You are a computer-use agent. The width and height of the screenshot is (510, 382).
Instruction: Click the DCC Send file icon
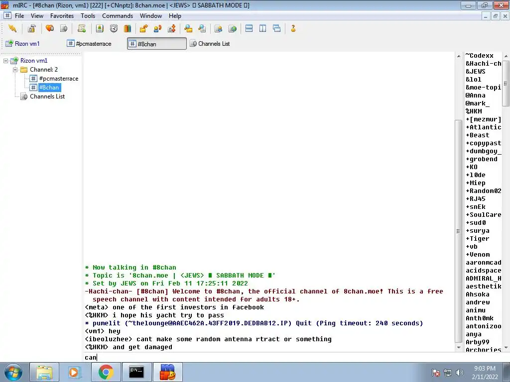tap(143, 28)
